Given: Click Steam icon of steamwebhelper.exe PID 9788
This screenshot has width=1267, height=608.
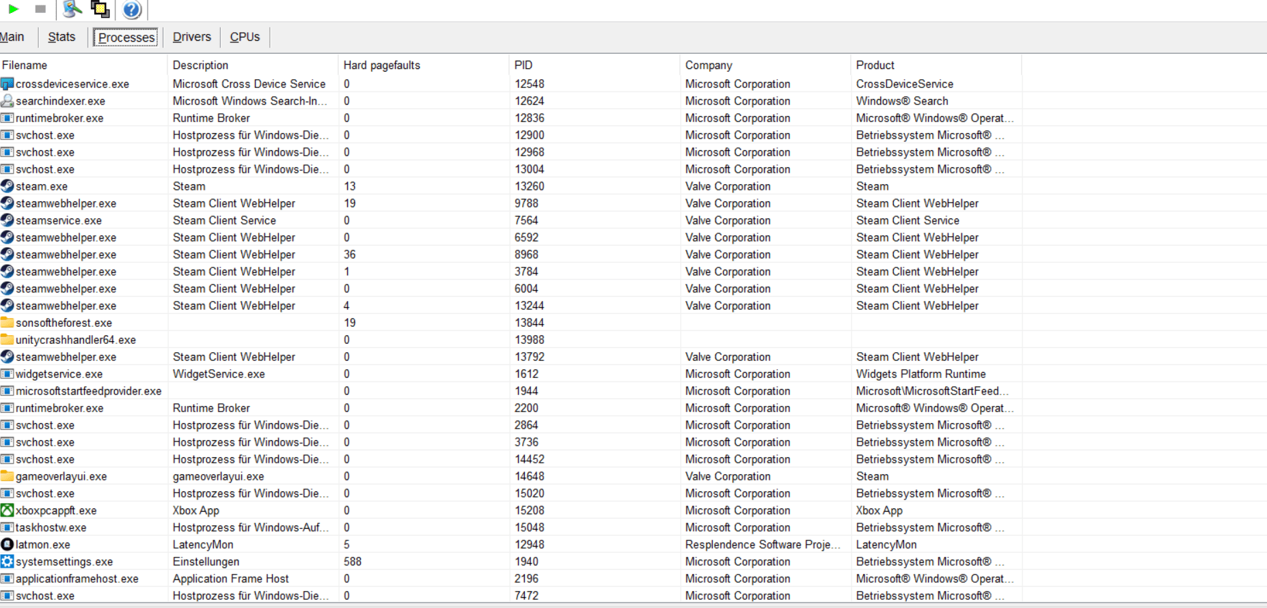Looking at the screenshot, I should pos(7,203).
